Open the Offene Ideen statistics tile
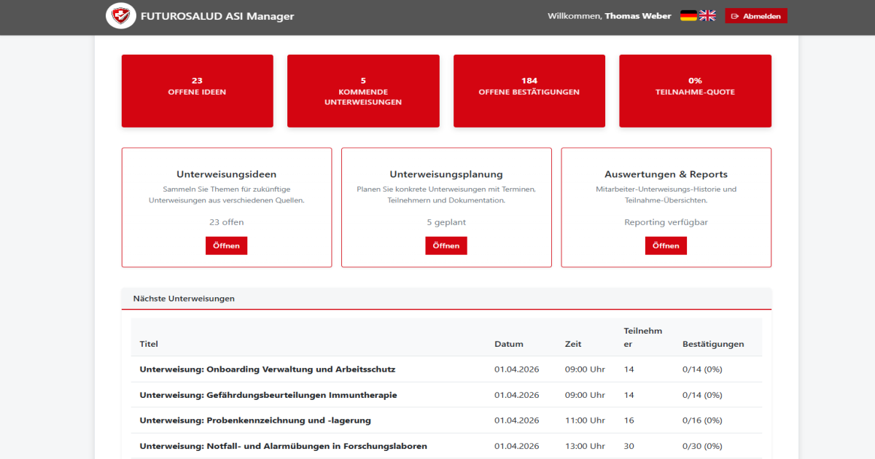The width and height of the screenshot is (875, 459). pyautogui.click(x=197, y=90)
